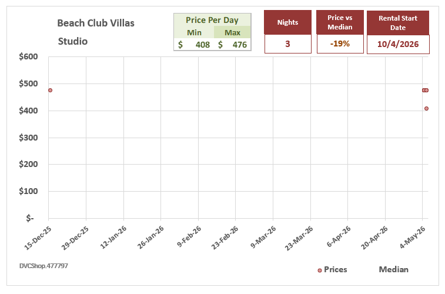
Task: Click the -19% value cell
Action: (340, 44)
